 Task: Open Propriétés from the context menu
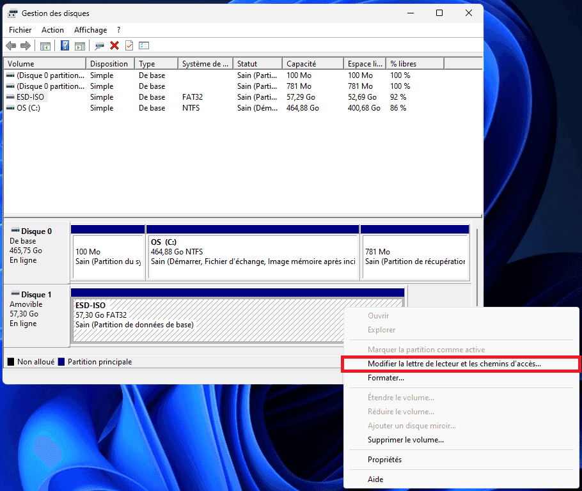click(384, 460)
